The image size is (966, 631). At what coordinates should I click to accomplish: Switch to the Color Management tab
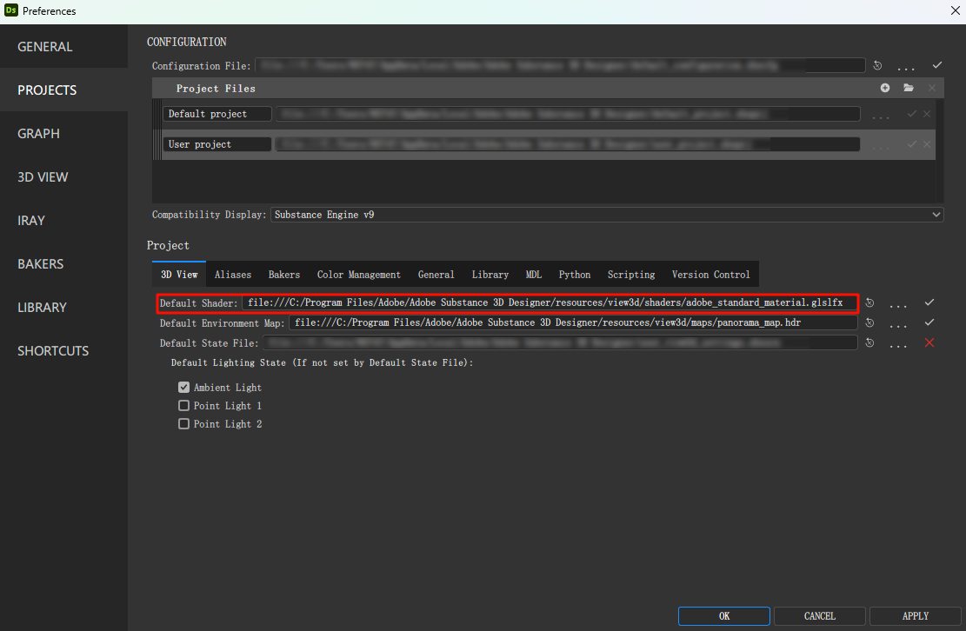coord(358,275)
